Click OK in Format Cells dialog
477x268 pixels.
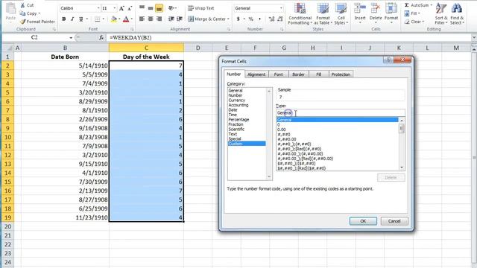363,221
